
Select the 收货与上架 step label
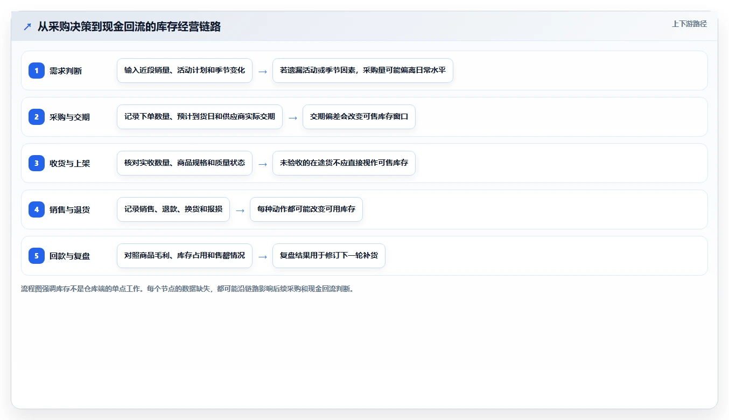(x=69, y=163)
